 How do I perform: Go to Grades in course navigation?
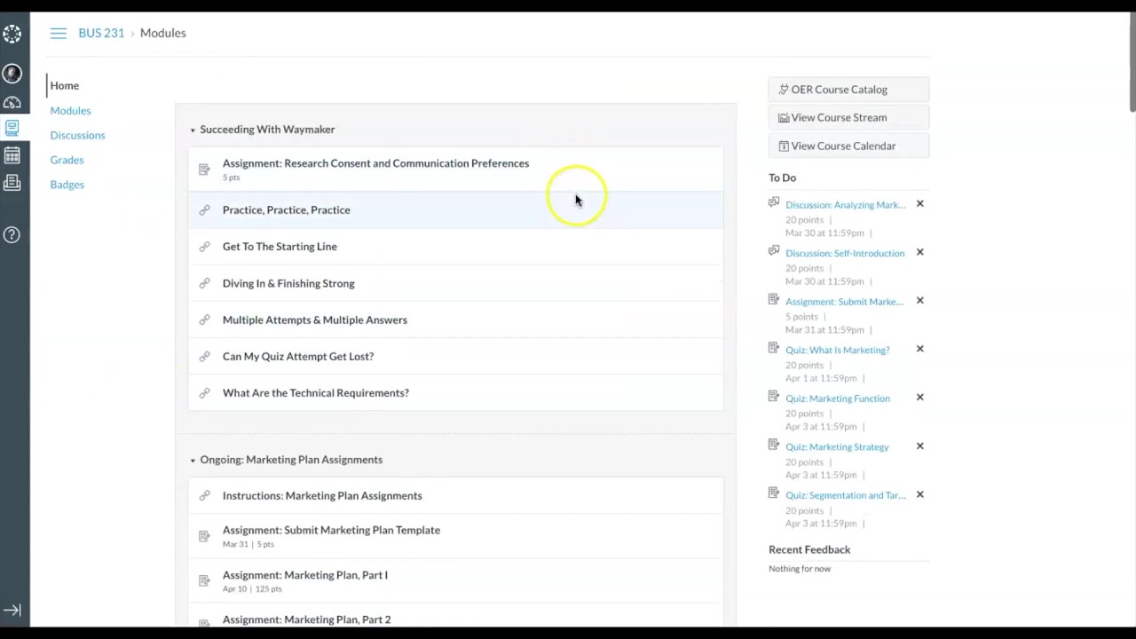click(67, 160)
